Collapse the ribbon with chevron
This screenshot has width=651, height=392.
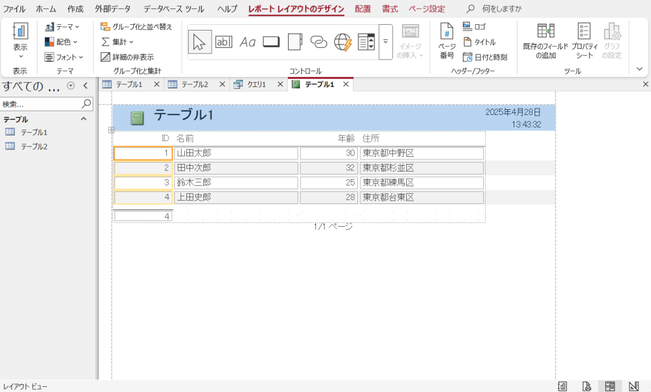click(640, 69)
